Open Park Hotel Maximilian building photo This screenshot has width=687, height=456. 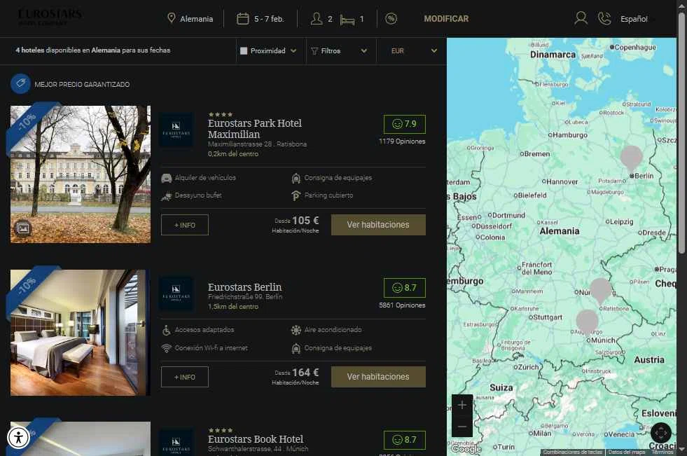(x=80, y=174)
